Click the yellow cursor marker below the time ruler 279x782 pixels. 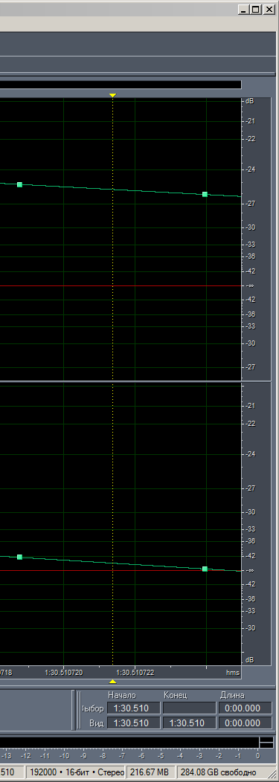[113, 681]
